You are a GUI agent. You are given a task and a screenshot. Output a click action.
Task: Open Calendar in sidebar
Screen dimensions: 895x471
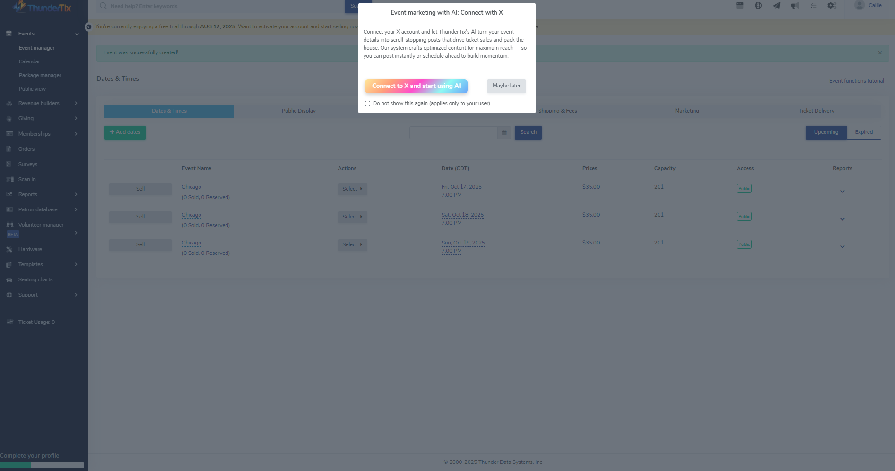coord(29,61)
